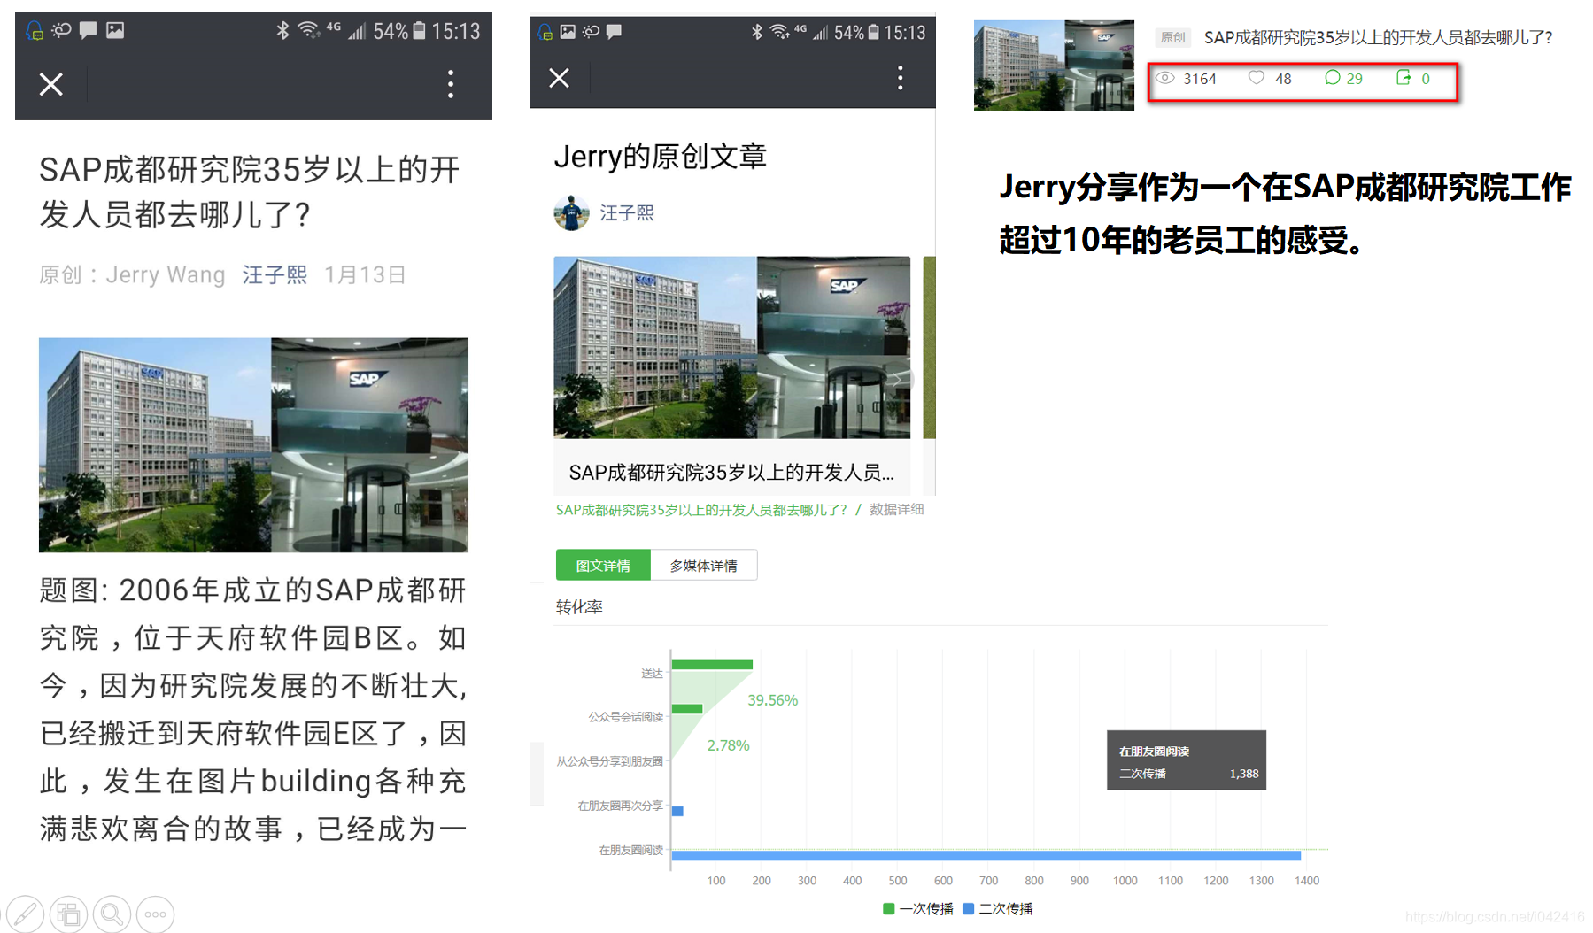Select the 图文详情 tab

point(603,566)
